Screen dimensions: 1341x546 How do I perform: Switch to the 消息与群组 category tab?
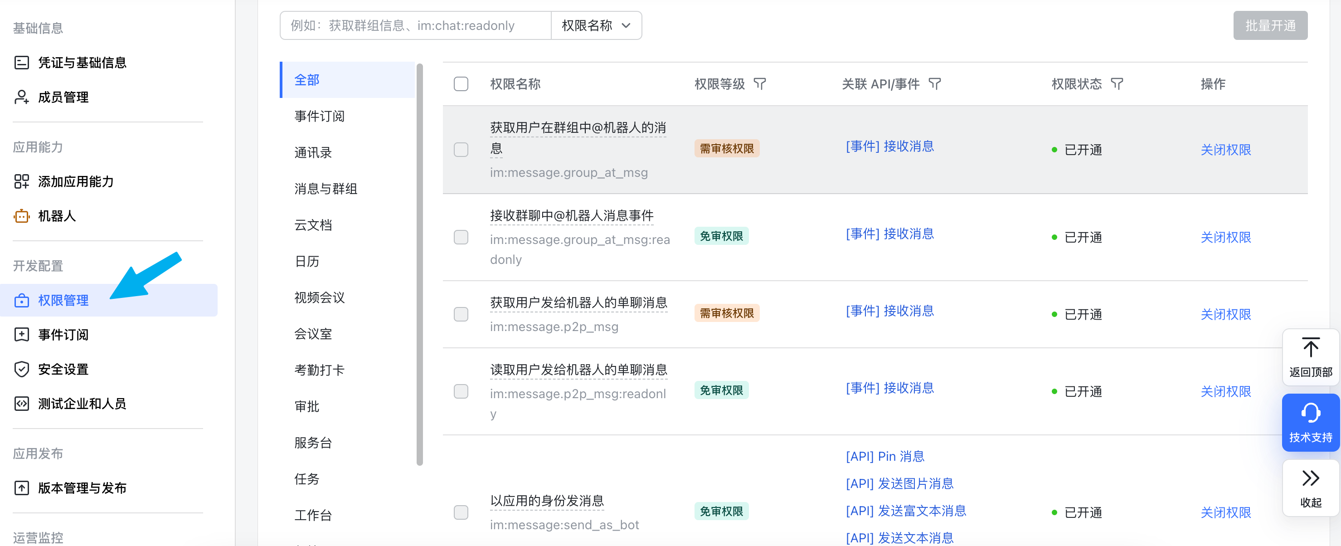[x=326, y=188]
